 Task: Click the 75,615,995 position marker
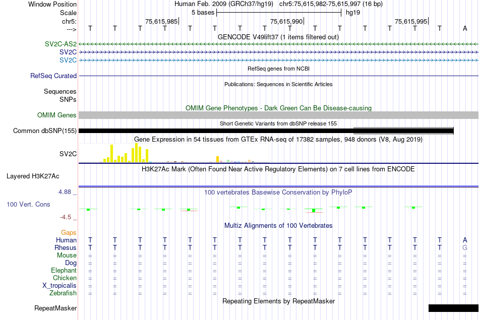click(411, 21)
